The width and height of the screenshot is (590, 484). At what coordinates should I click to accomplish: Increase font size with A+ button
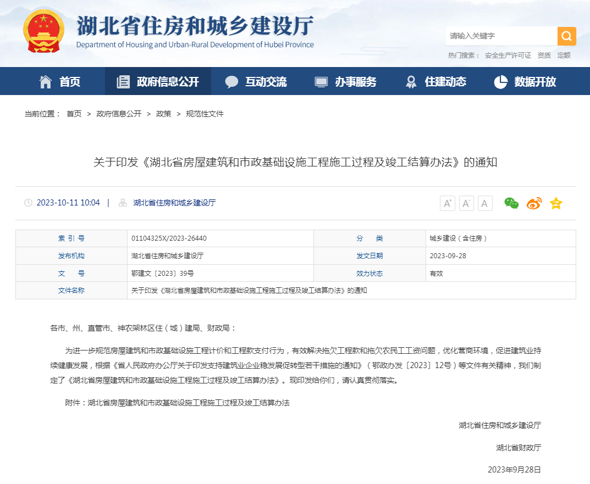(x=448, y=203)
